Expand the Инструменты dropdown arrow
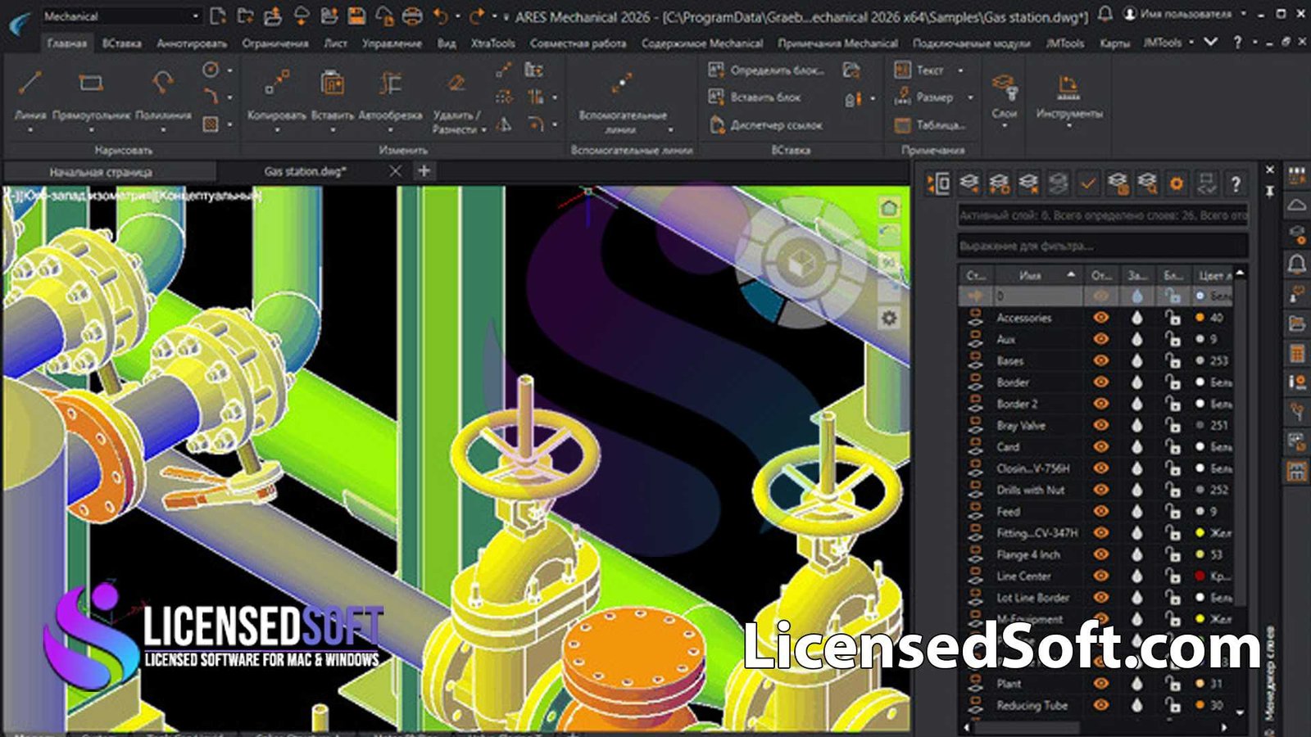The image size is (1311, 737). click(1068, 127)
